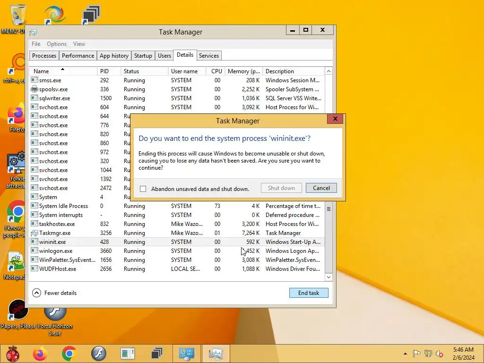Sort by the User name column
Screen dimensions: 484x363
coord(187,71)
